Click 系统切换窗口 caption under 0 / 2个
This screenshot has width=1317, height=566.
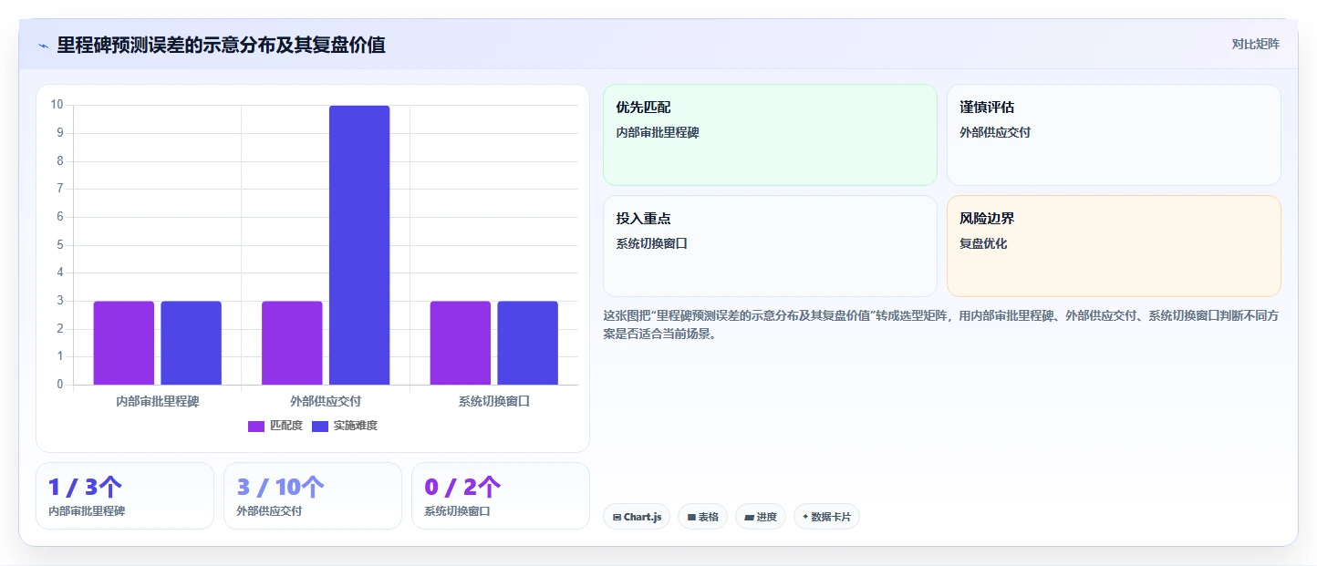tap(457, 511)
